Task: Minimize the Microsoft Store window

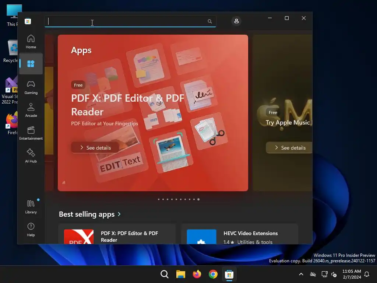Action: click(270, 18)
